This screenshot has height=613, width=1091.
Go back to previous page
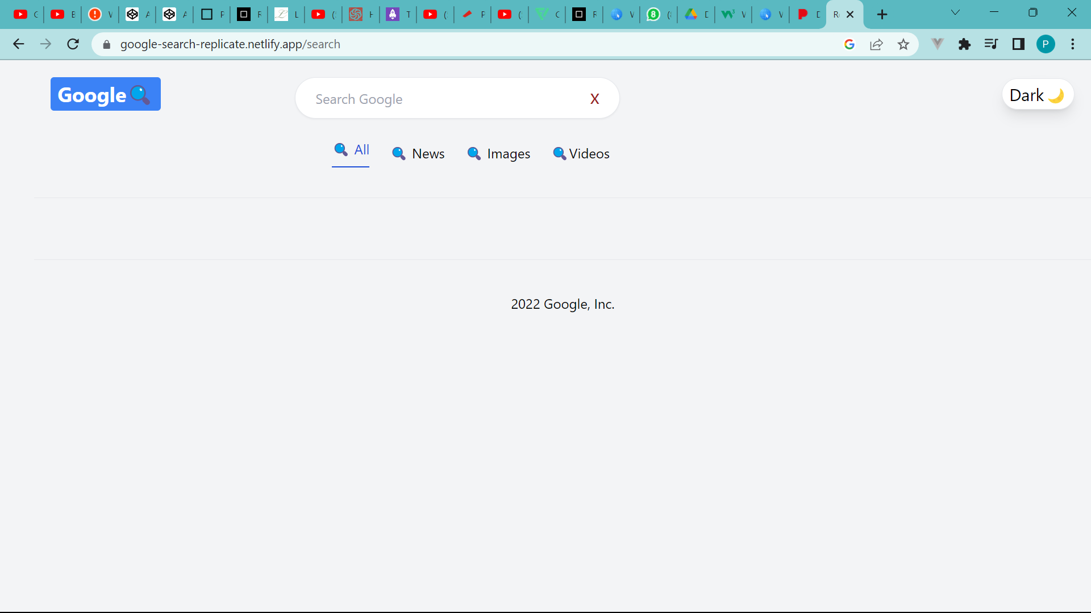coord(18,44)
